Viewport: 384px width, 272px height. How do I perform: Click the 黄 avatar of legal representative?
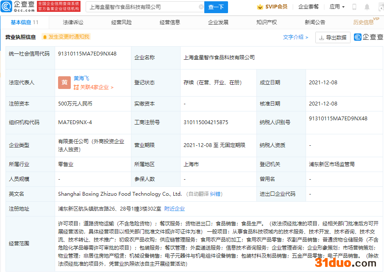[64, 83]
